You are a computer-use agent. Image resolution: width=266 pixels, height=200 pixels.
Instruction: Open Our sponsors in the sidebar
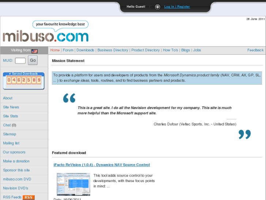pos(14,152)
